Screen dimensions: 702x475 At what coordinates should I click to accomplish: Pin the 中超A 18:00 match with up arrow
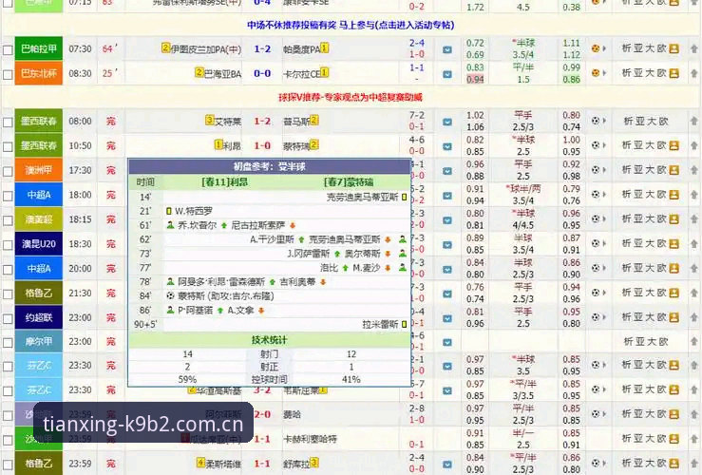coord(694,195)
